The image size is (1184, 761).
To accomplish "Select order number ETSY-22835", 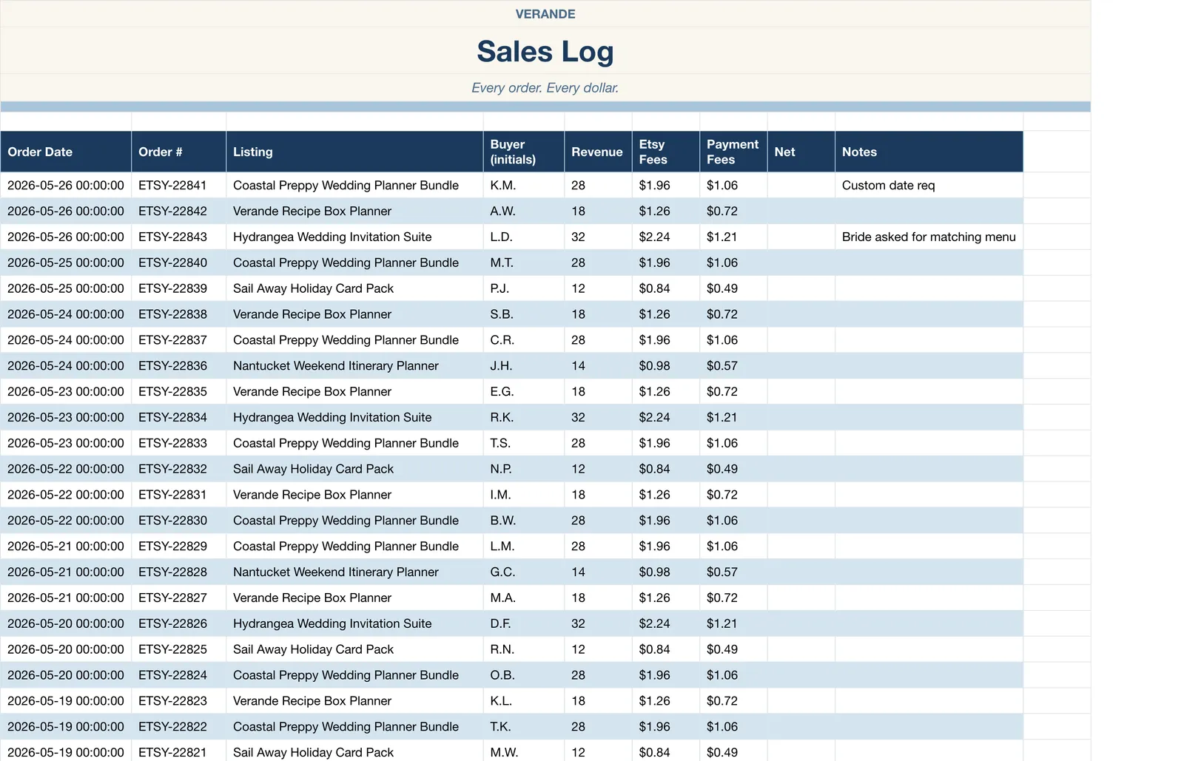I will click(x=179, y=391).
